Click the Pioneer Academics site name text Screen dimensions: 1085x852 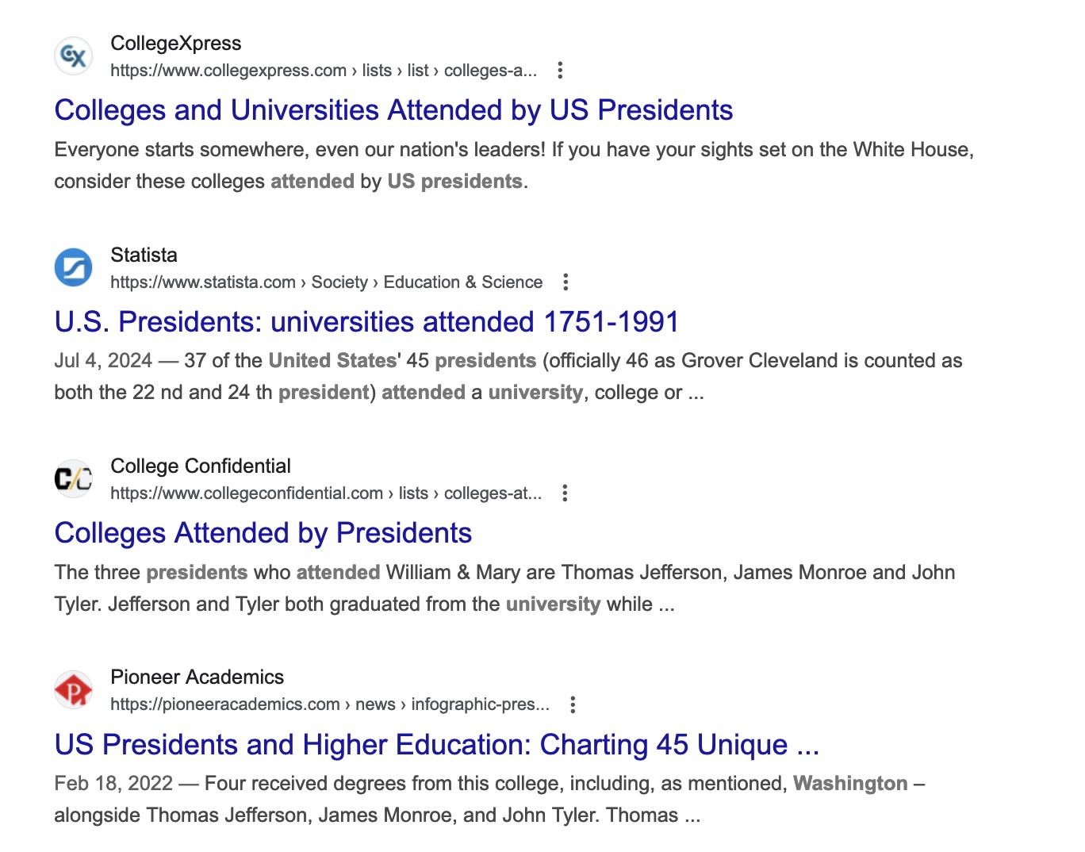pos(196,677)
